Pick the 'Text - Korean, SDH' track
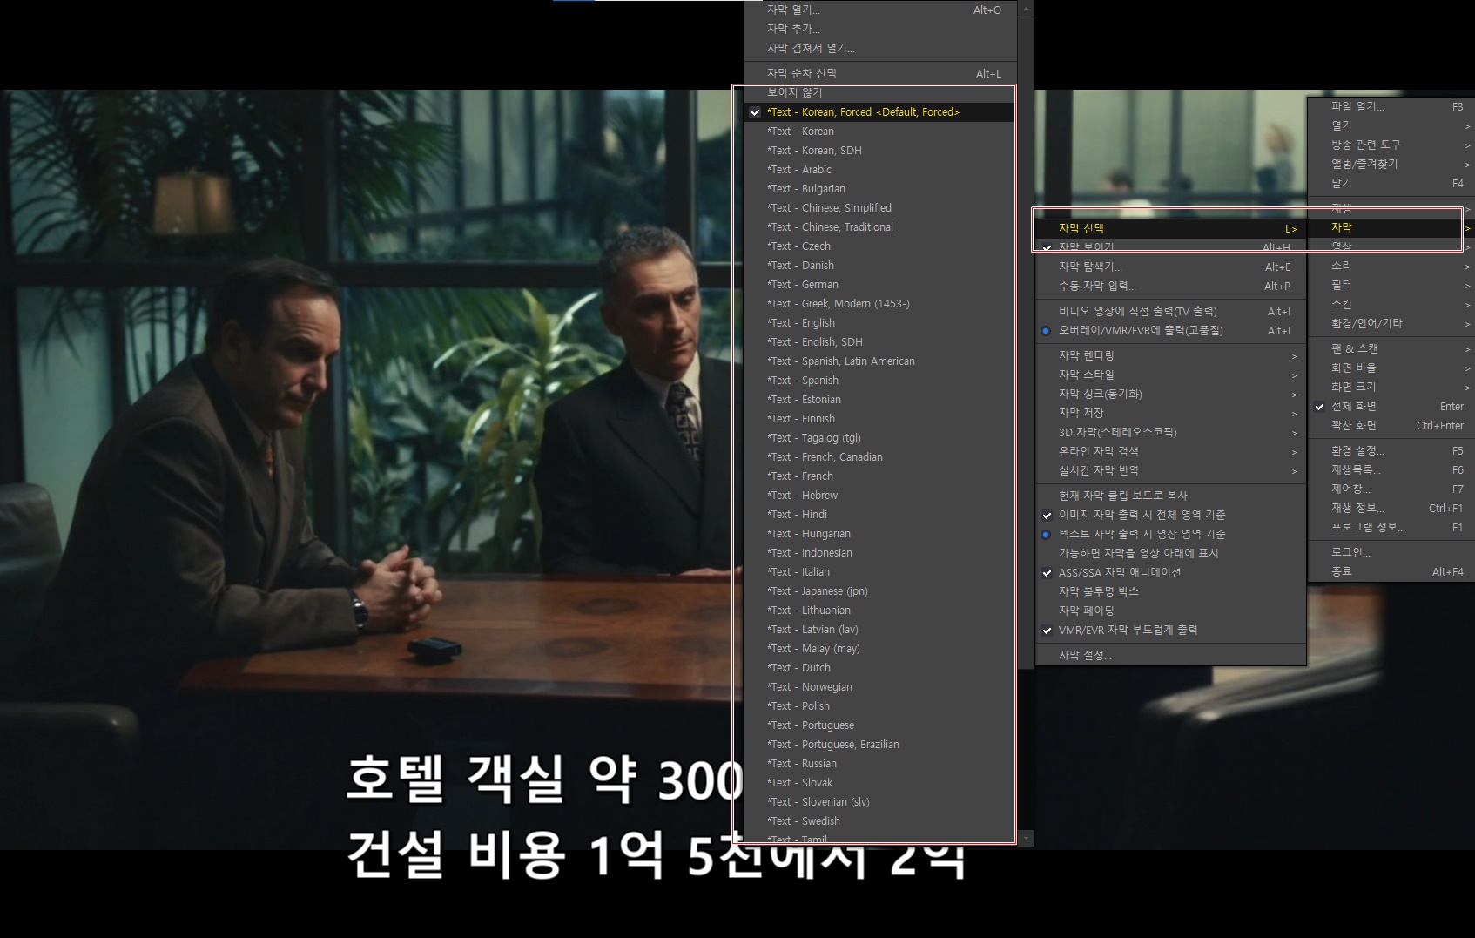This screenshot has height=938, width=1475. point(880,150)
